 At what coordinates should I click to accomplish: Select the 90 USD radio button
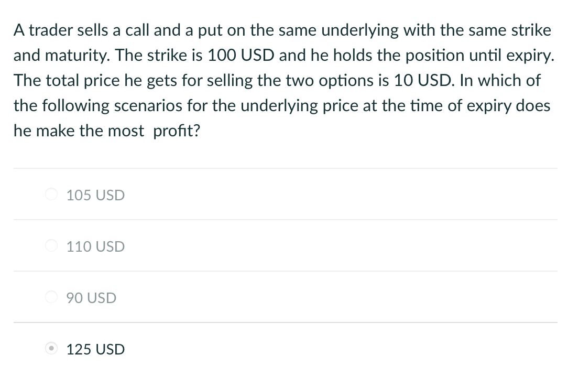51,297
